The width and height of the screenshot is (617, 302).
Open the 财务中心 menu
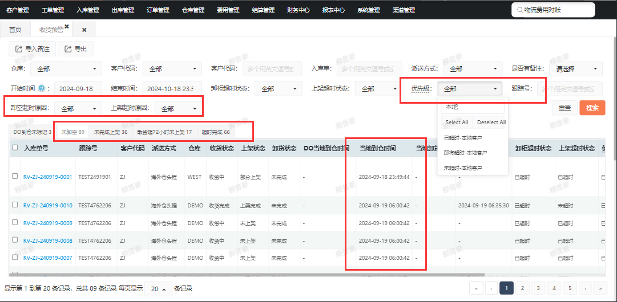tap(299, 10)
